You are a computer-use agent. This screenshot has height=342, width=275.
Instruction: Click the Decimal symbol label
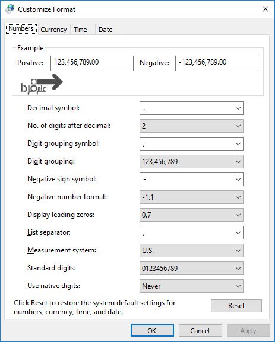click(53, 108)
